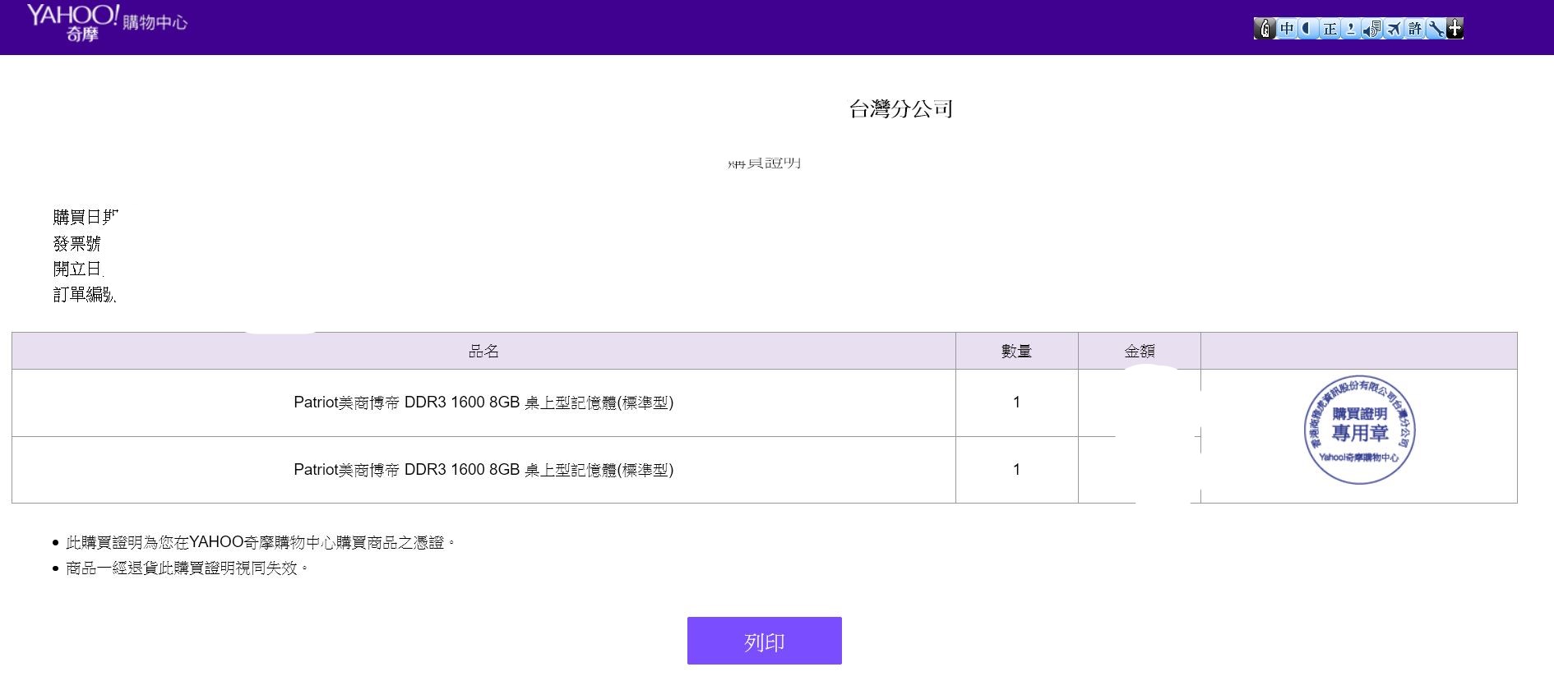
Task: Open IME settings wrench icon
Action: 1436,29
